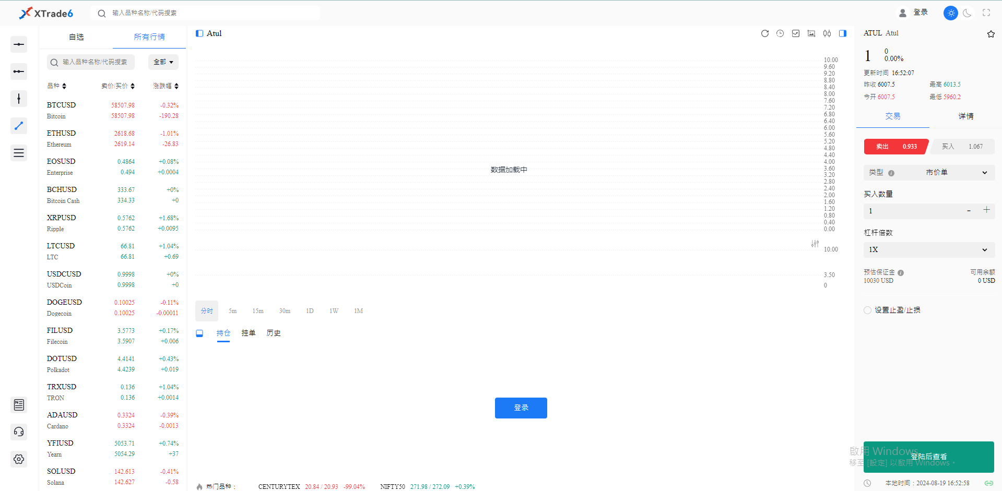Switch chart to candlestick style
The image size is (1002, 491).
(x=827, y=33)
